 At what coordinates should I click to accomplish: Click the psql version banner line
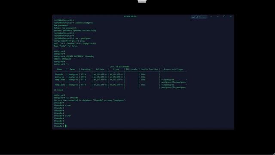[x=75, y=43]
